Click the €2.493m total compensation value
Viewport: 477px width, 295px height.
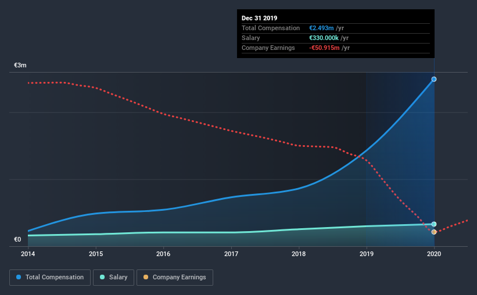[321, 28]
